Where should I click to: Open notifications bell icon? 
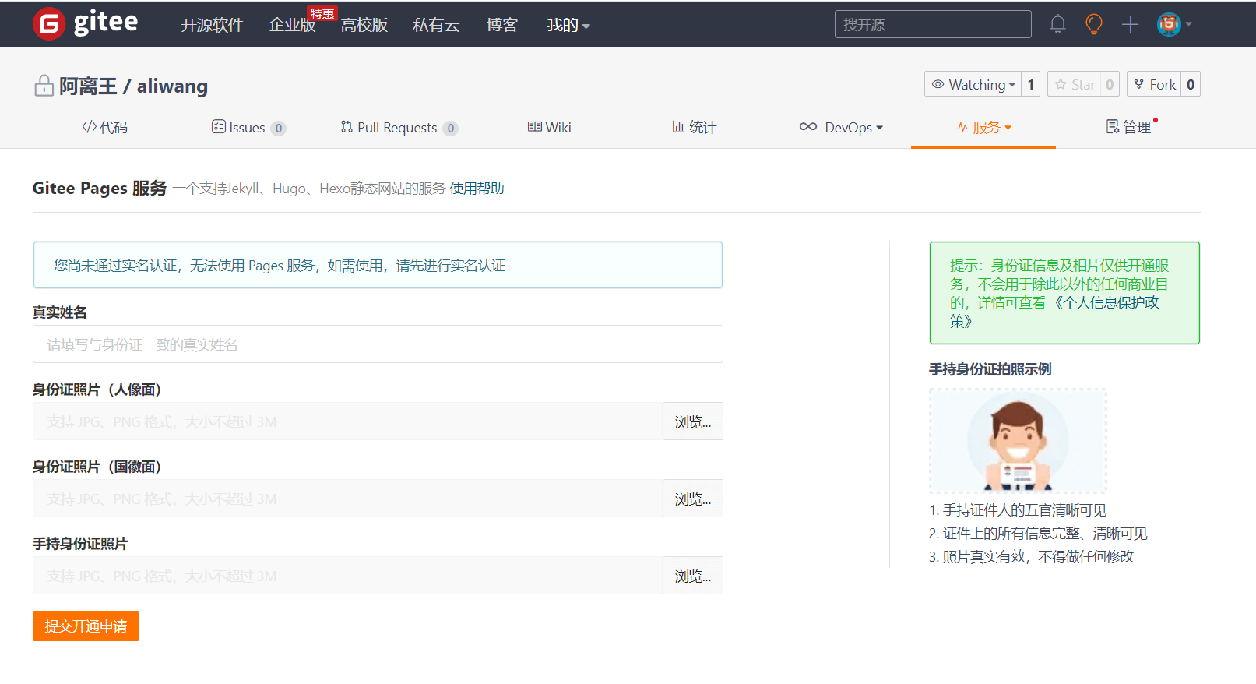[1057, 24]
